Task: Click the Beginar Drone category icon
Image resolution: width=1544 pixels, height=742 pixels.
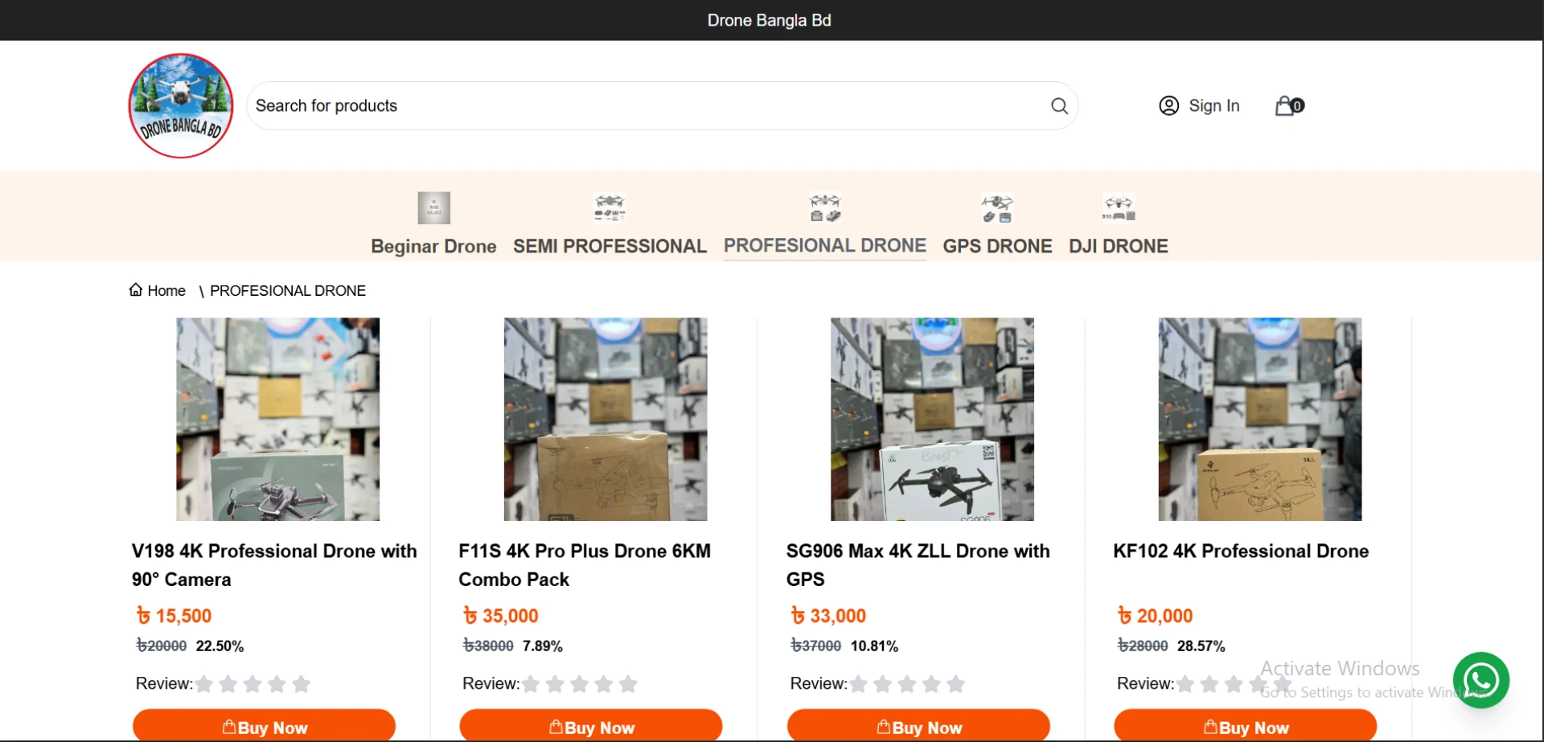Action: coord(433,208)
